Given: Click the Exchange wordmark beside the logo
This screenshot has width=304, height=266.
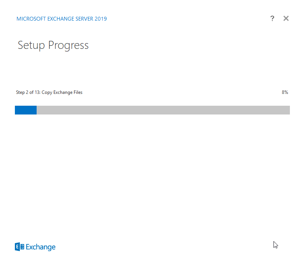Looking at the screenshot, I should pos(40,247).
